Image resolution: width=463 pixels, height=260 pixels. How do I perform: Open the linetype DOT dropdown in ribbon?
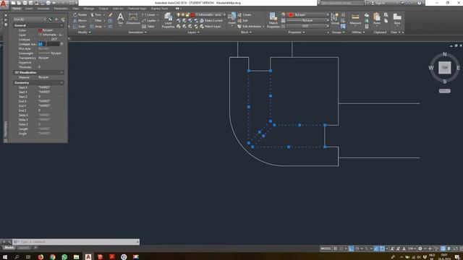(307, 26)
